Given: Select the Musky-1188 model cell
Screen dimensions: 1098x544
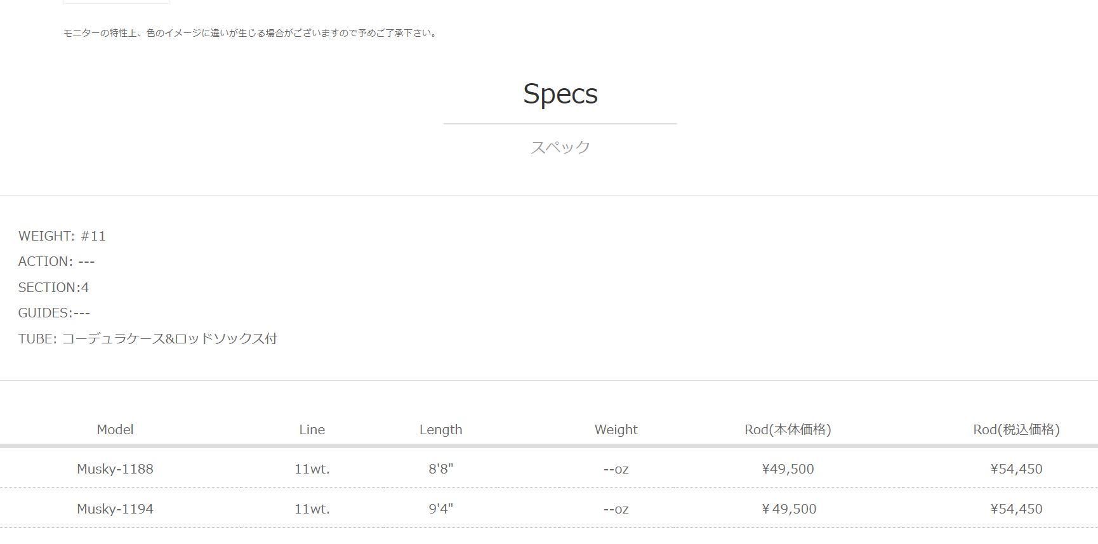Looking at the screenshot, I should 115,469.
